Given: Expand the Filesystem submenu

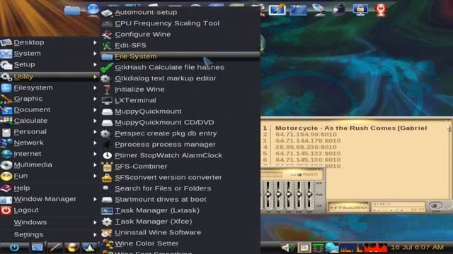Looking at the screenshot, I should point(50,87).
